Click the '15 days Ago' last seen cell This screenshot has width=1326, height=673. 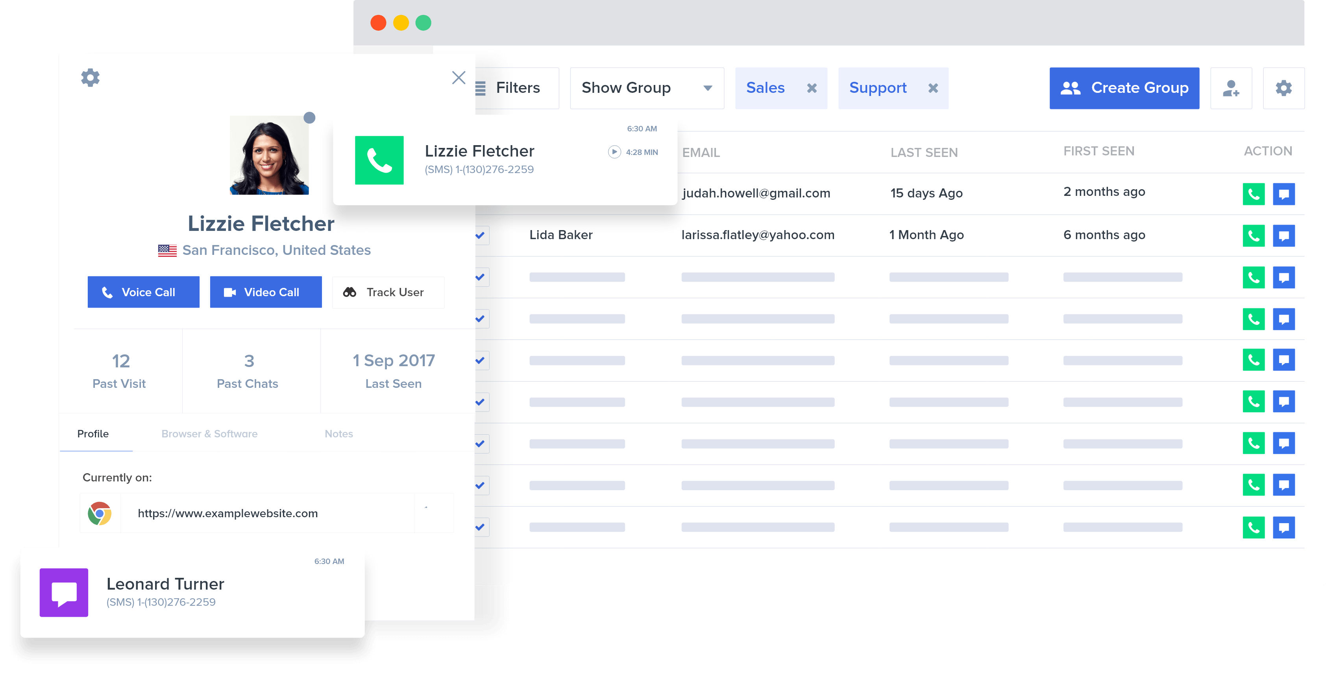(927, 193)
